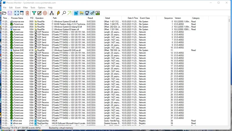232x131 pixels.
Task: Click the path C:\Windows\System32\SHCore.dll
Action: tap(66, 50)
